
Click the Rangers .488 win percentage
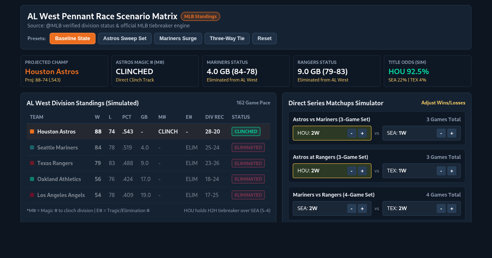(x=127, y=163)
